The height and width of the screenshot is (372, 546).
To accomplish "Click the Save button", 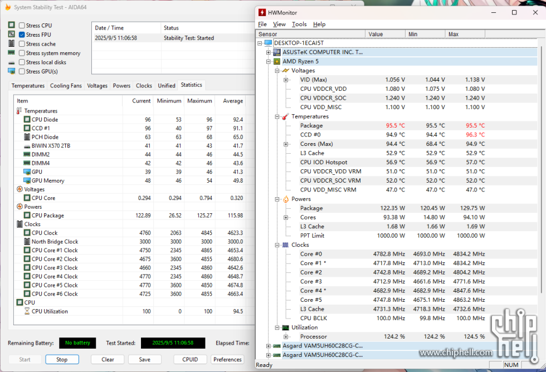I will tap(145, 360).
